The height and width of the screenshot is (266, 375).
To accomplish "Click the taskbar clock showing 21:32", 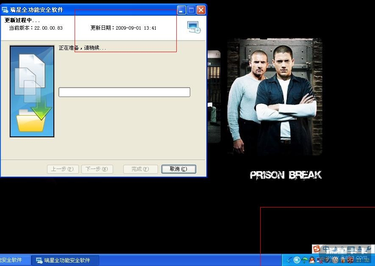I will pos(363,260).
